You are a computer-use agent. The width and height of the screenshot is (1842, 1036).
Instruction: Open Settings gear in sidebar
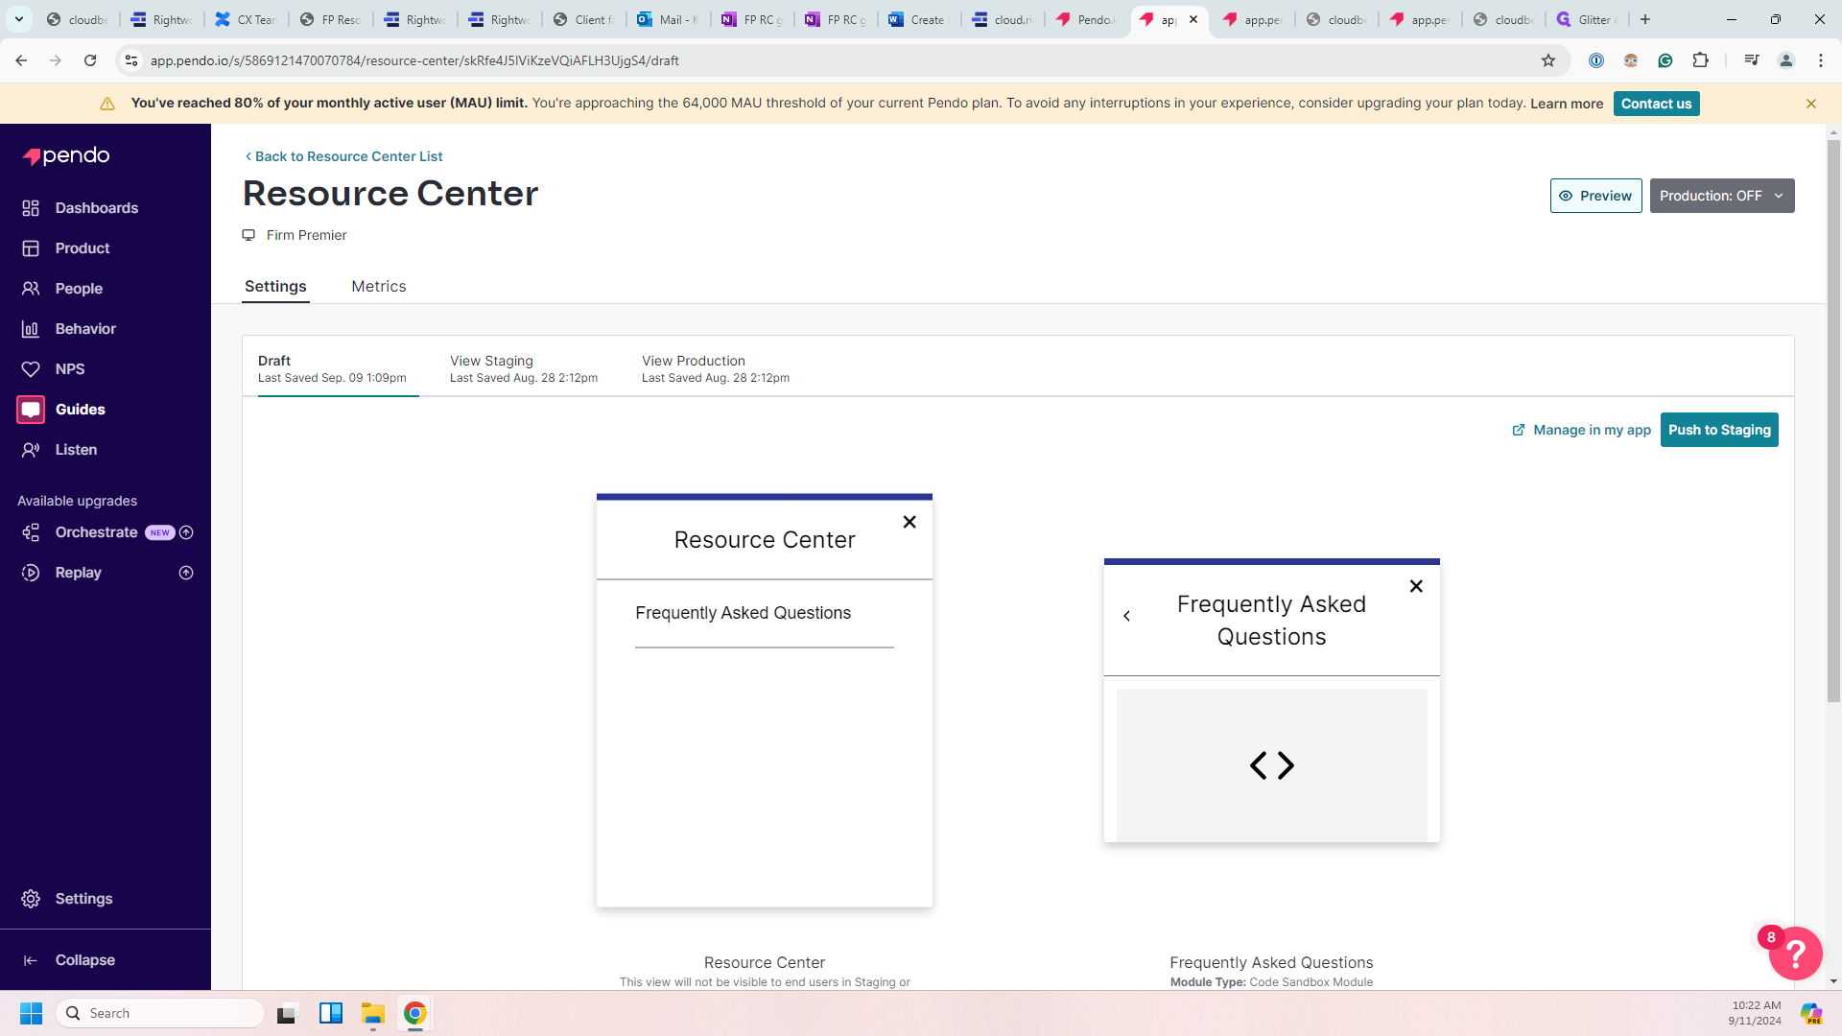(x=31, y=899)
